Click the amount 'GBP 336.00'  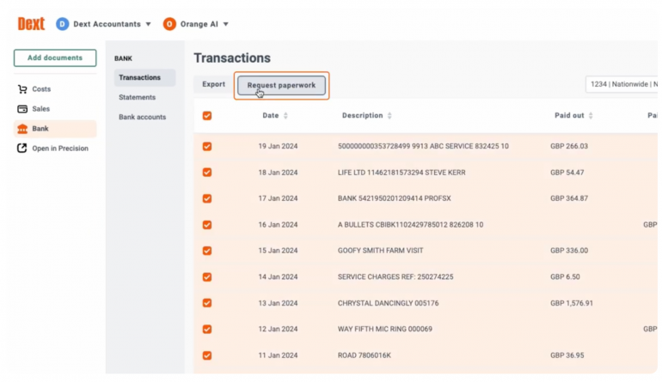pyautogui.click(x=568, y=251)
